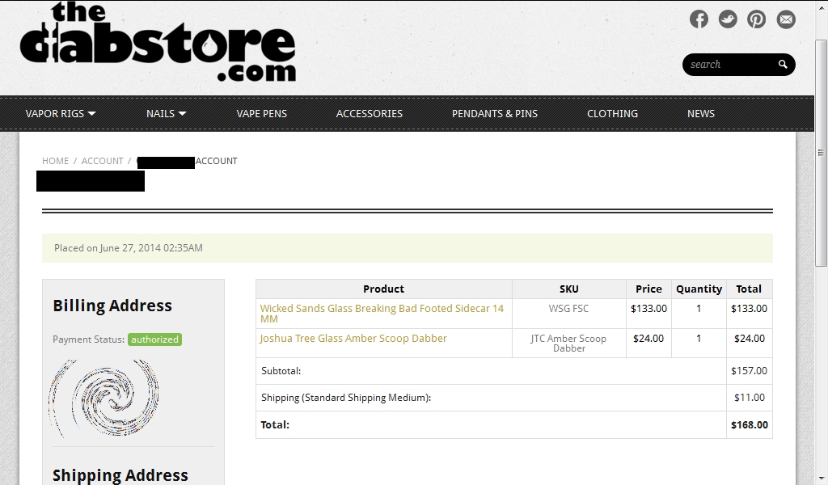Click the $11.00 shipping cost value
Screen dimensions: 828x485
(750, 398)
